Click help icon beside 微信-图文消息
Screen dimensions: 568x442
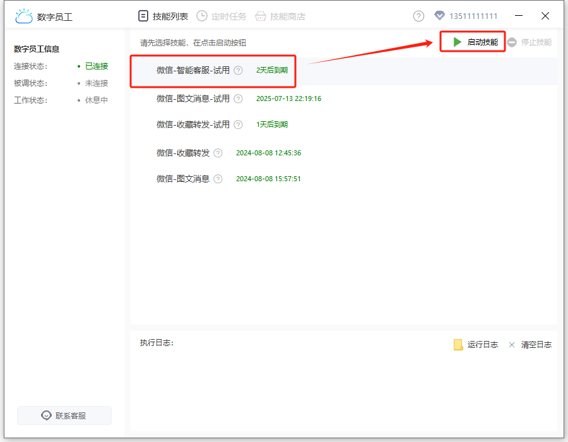point(218,179)
